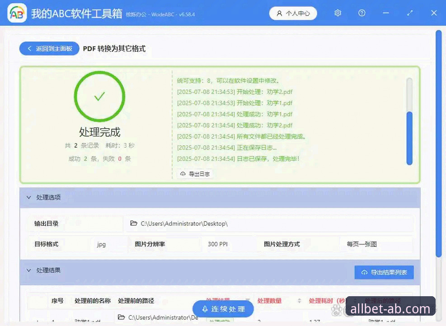Click the ABC toolbox logo icon
Screen dimensions: 446x326
(x=17, y=13)
